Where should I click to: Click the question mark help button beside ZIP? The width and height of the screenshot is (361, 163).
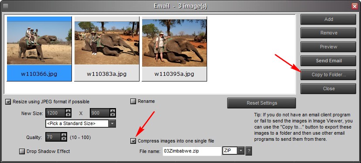[249, 151]
